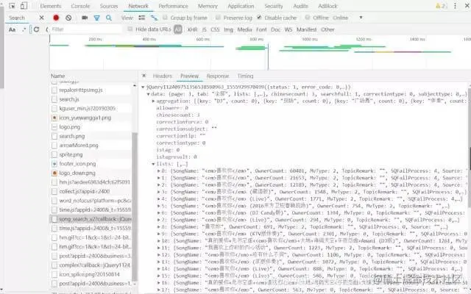Screen dimensions: 471x294
Task: Switch to the Application tab
Action: pos(241,6)
